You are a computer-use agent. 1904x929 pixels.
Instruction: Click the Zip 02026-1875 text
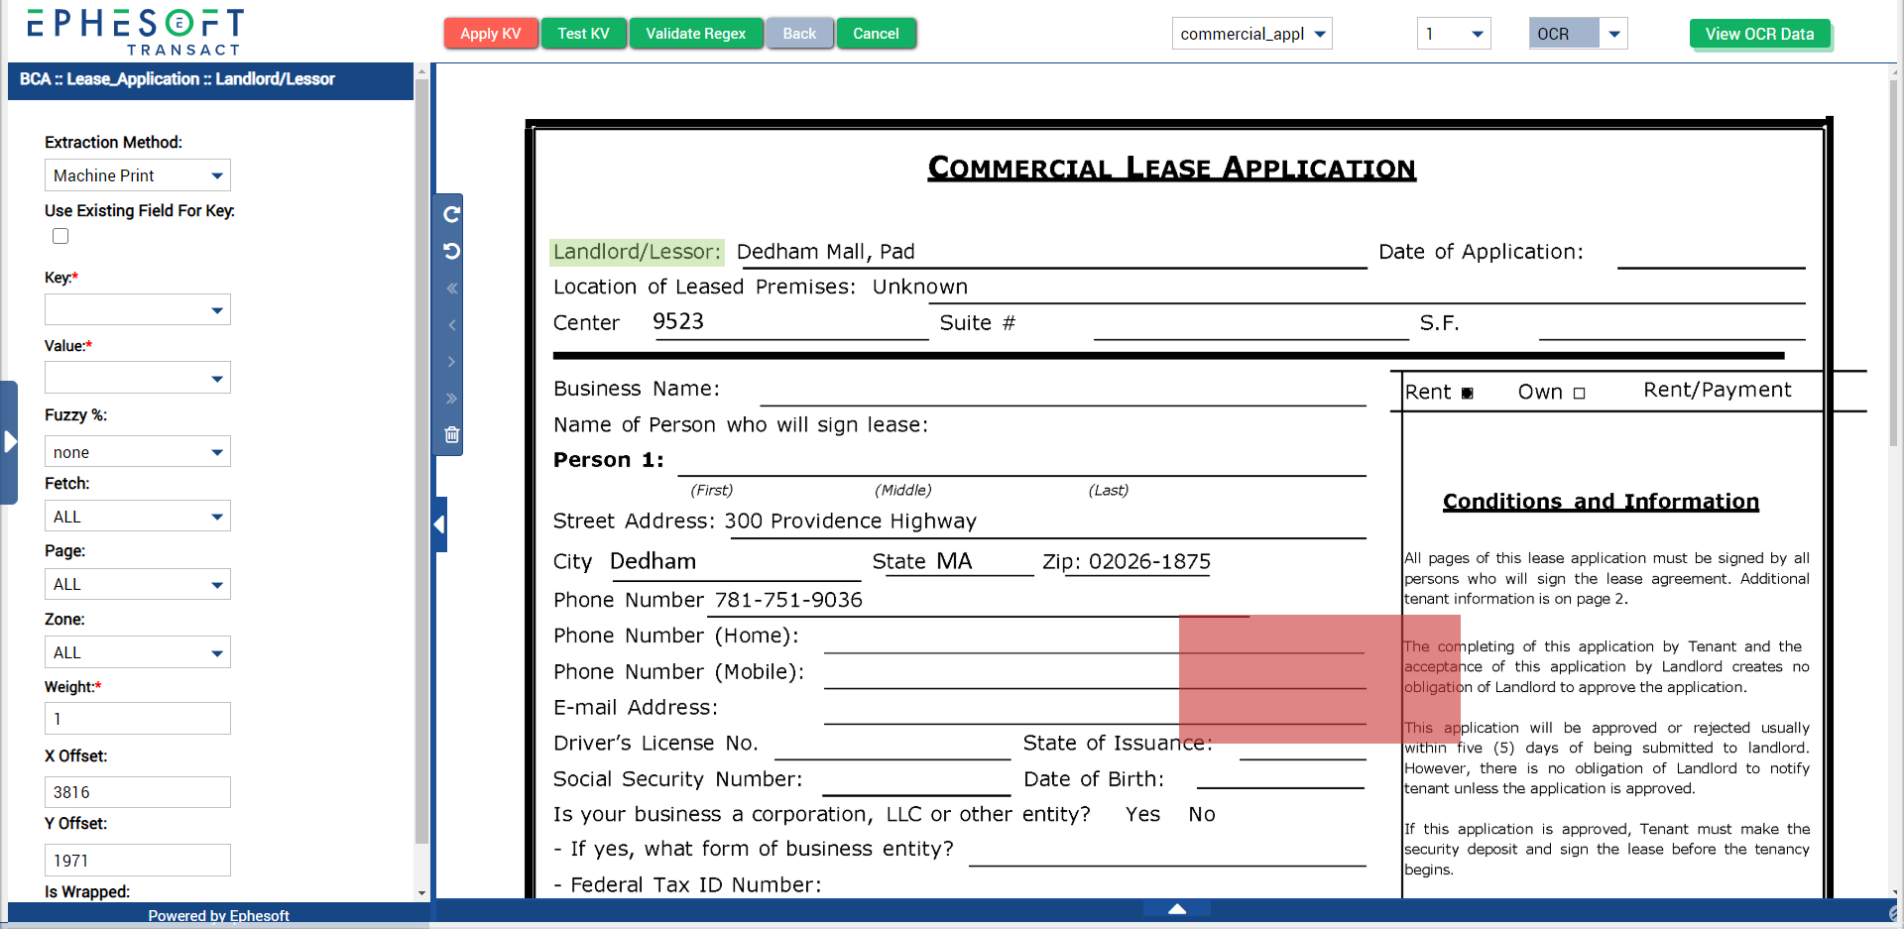[x=1127, y=562]
